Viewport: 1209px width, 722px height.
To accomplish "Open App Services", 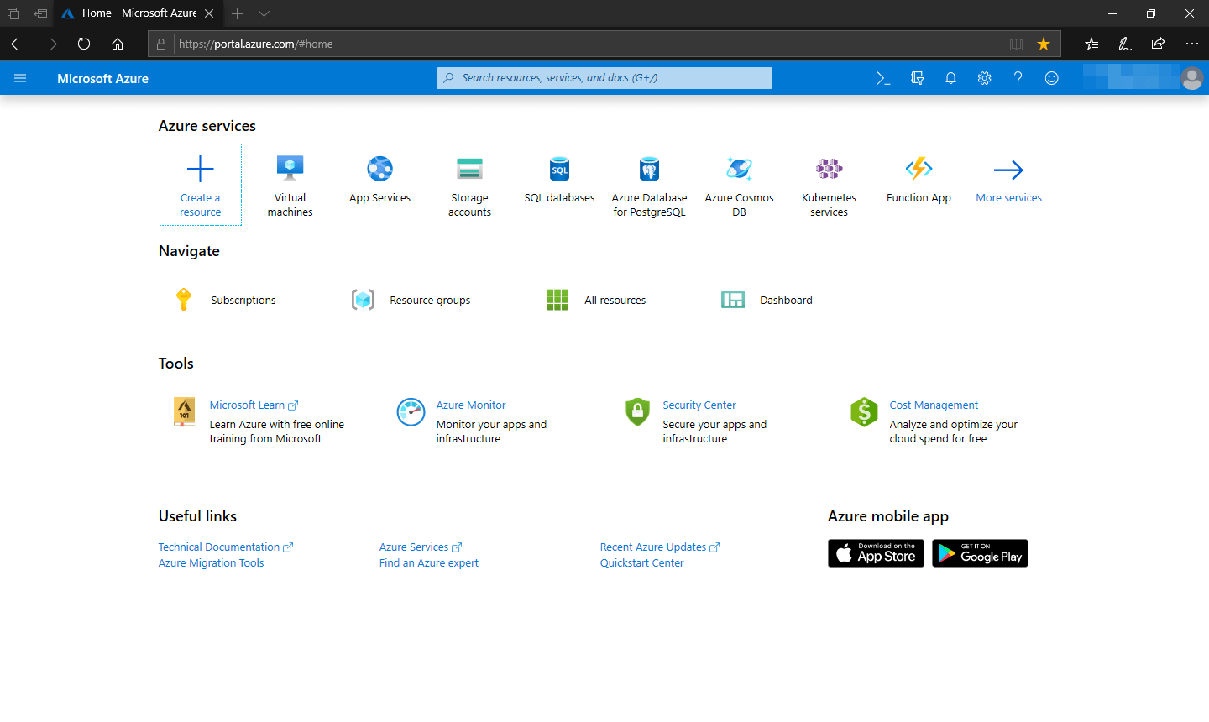I will [x=379, y=178].
